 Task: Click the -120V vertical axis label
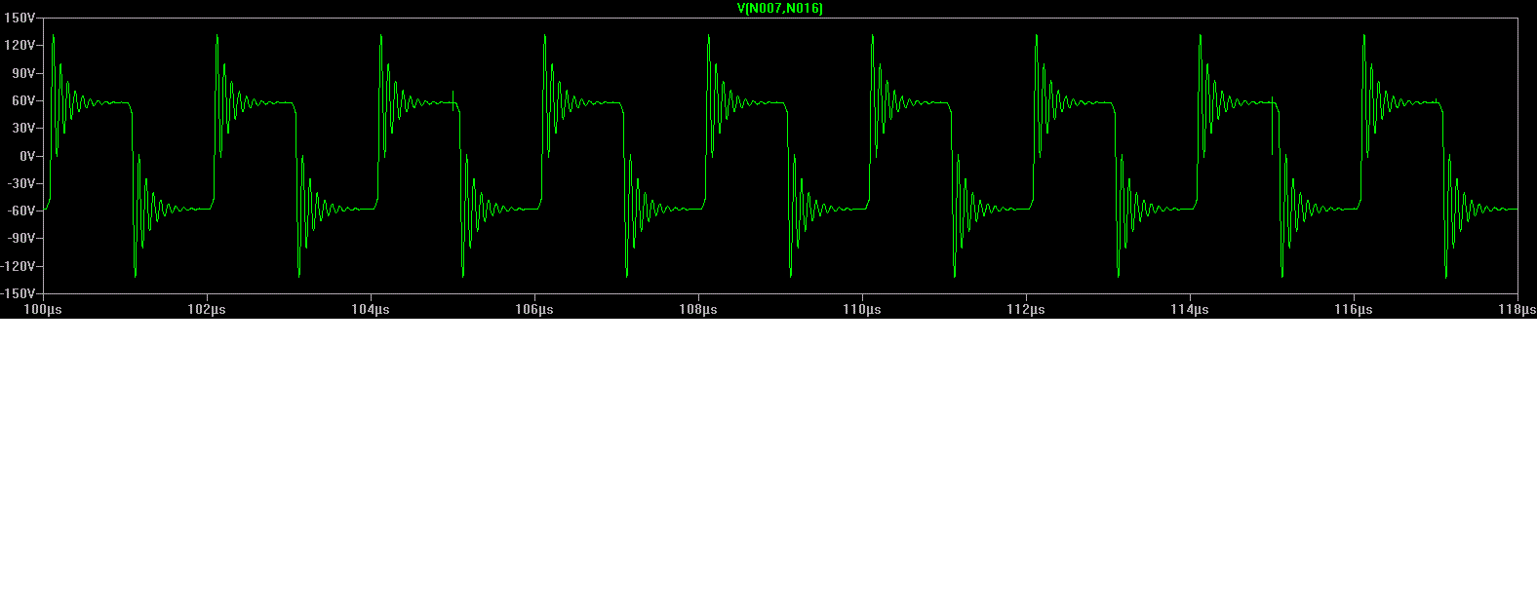[19, 266]
